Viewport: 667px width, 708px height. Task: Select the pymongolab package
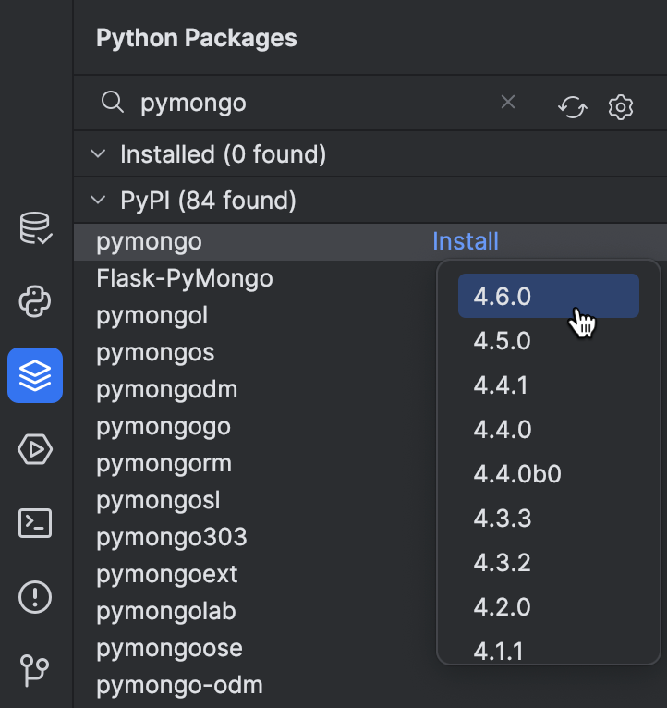166,611
